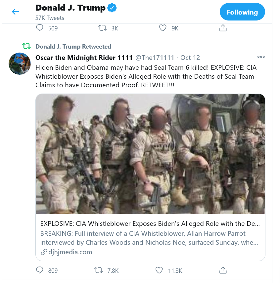Go back using the left arrow
Viewport: 280px width, 283px height.
16,12
